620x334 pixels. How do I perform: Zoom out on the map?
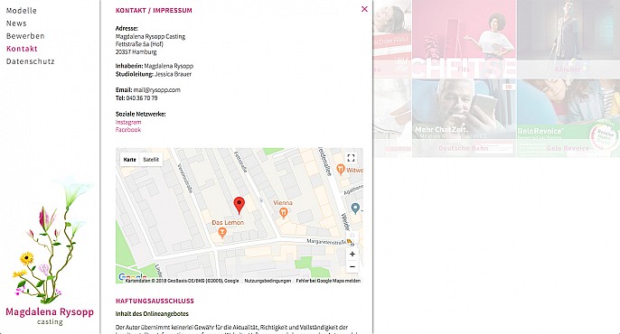[352, 267]
